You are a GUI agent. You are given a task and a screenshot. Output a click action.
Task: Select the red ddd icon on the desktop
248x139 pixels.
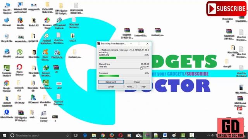[59, 85]
